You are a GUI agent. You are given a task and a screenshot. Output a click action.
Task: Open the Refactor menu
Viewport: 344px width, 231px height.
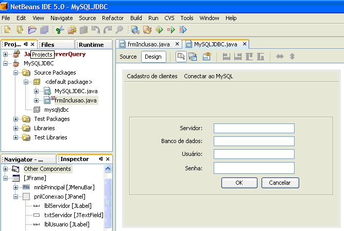[x=113, y=18]
